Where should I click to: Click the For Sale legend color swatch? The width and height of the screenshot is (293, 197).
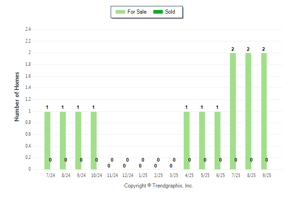pyautogui.click(x=120, y=12)
